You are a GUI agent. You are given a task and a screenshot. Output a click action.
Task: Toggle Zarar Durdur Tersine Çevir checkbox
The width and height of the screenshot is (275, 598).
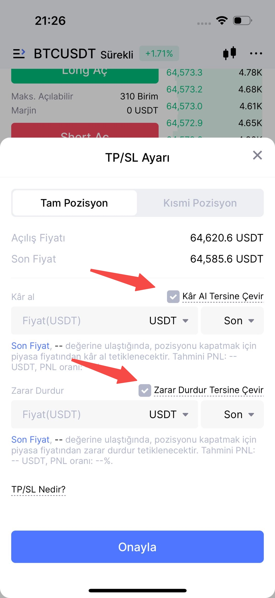click(x=145, y=390)
